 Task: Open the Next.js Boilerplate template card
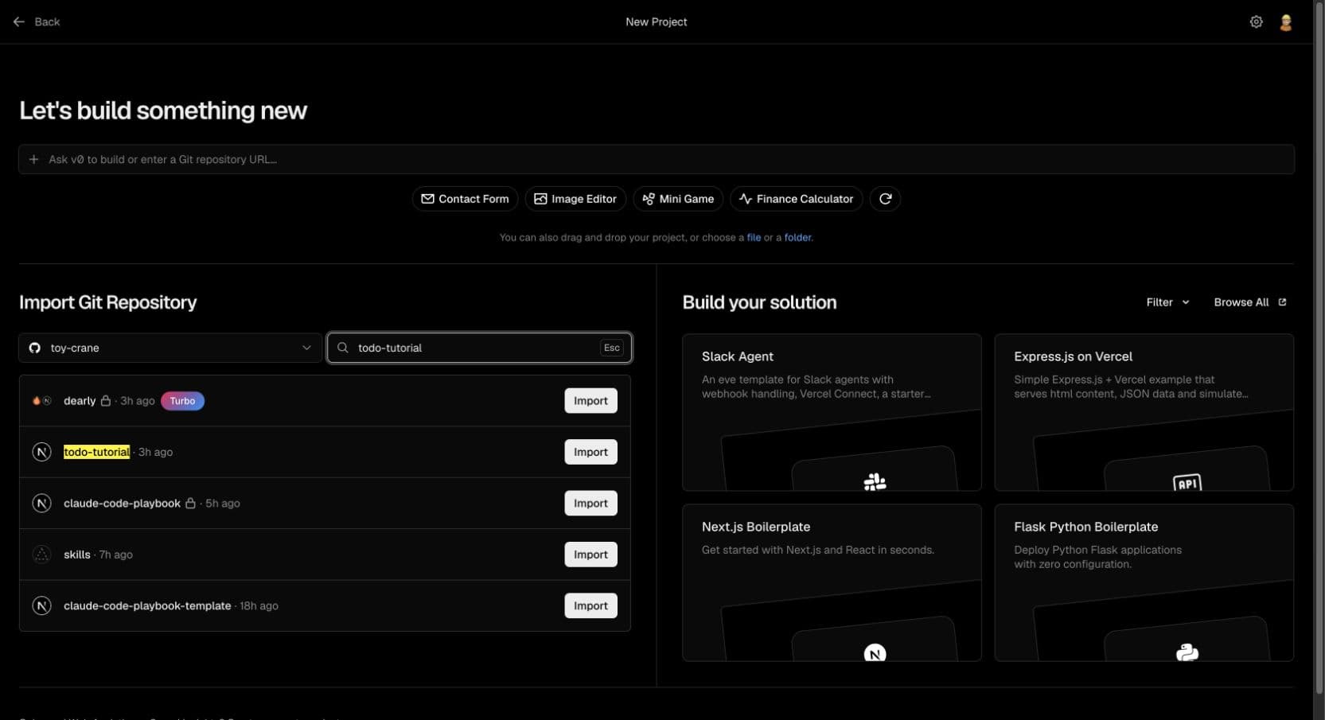pos(832,582)
